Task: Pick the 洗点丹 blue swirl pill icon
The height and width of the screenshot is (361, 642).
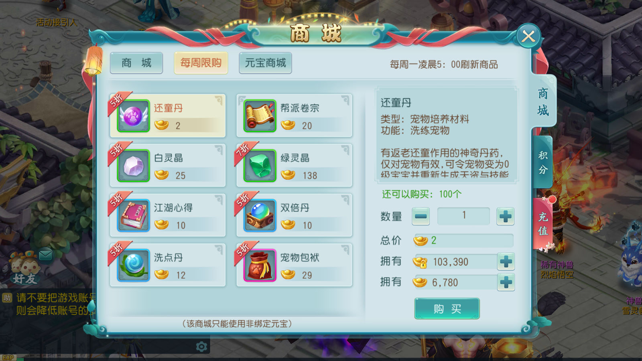Action: [133, 265]
